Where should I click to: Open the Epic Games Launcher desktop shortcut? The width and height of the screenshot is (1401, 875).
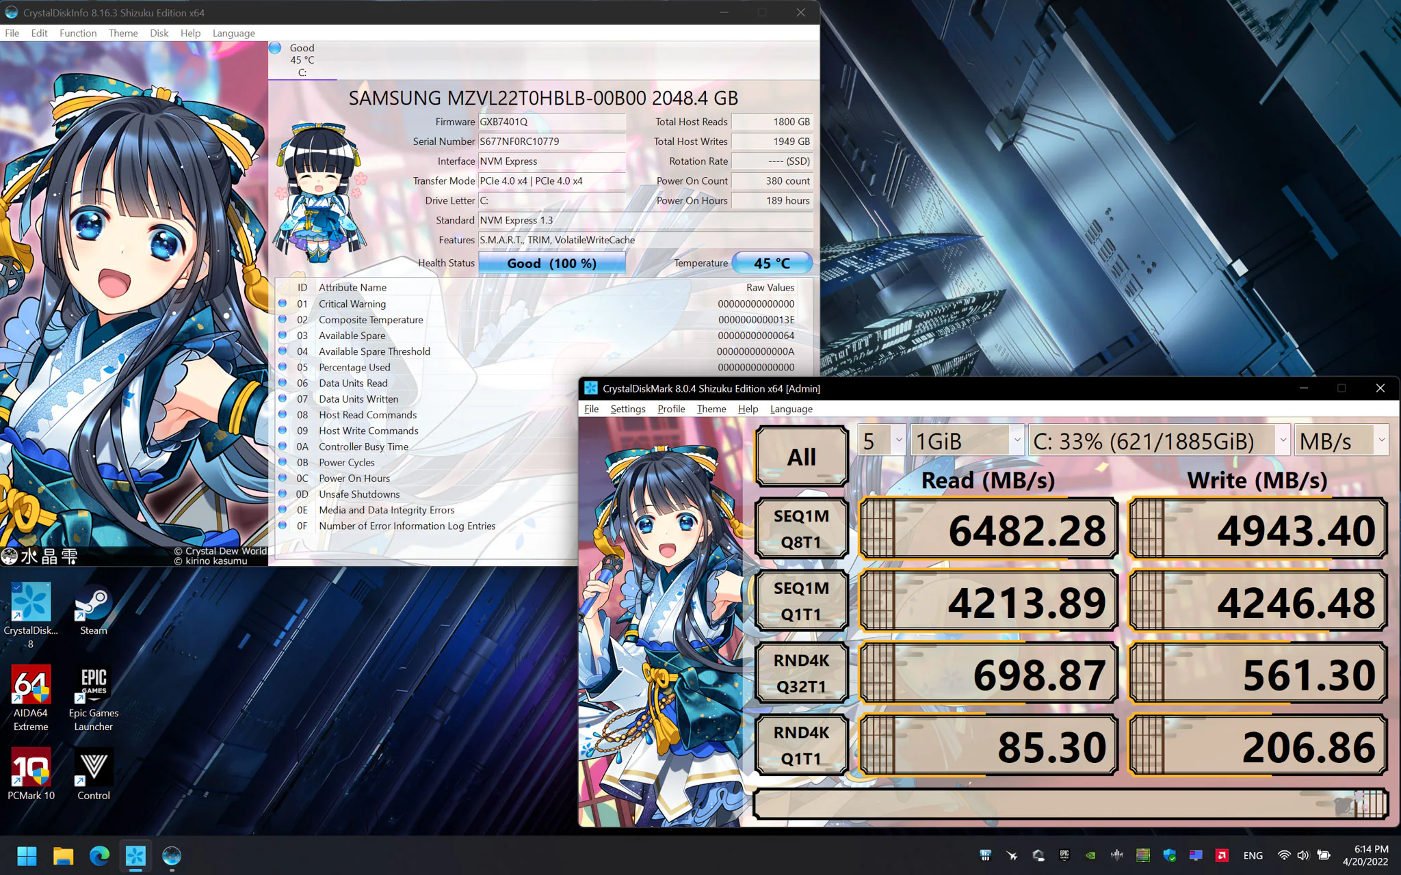click(x=94, y=698)
